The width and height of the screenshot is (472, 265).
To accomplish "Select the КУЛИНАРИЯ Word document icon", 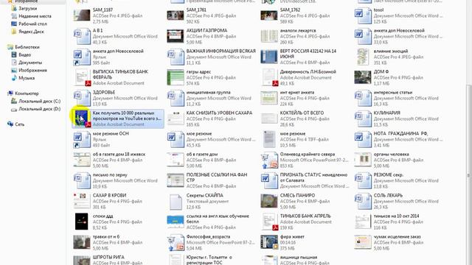I will [x=363, y=119].
